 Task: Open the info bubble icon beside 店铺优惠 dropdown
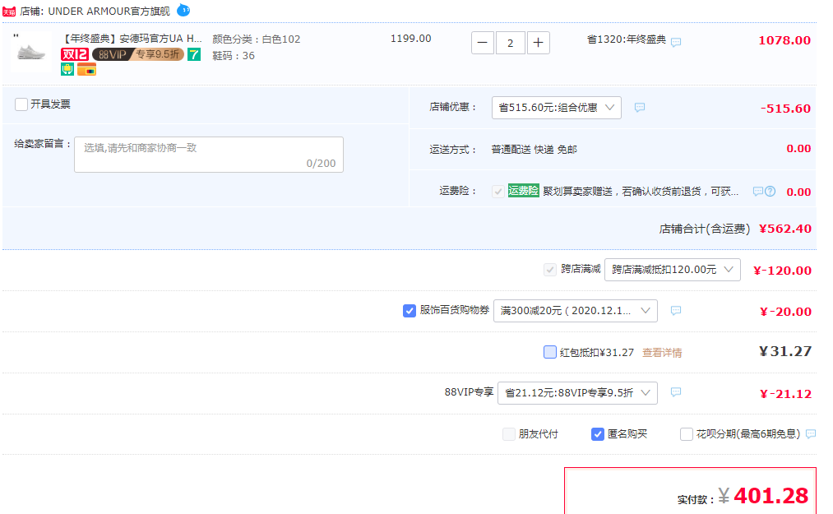[640, 108]
